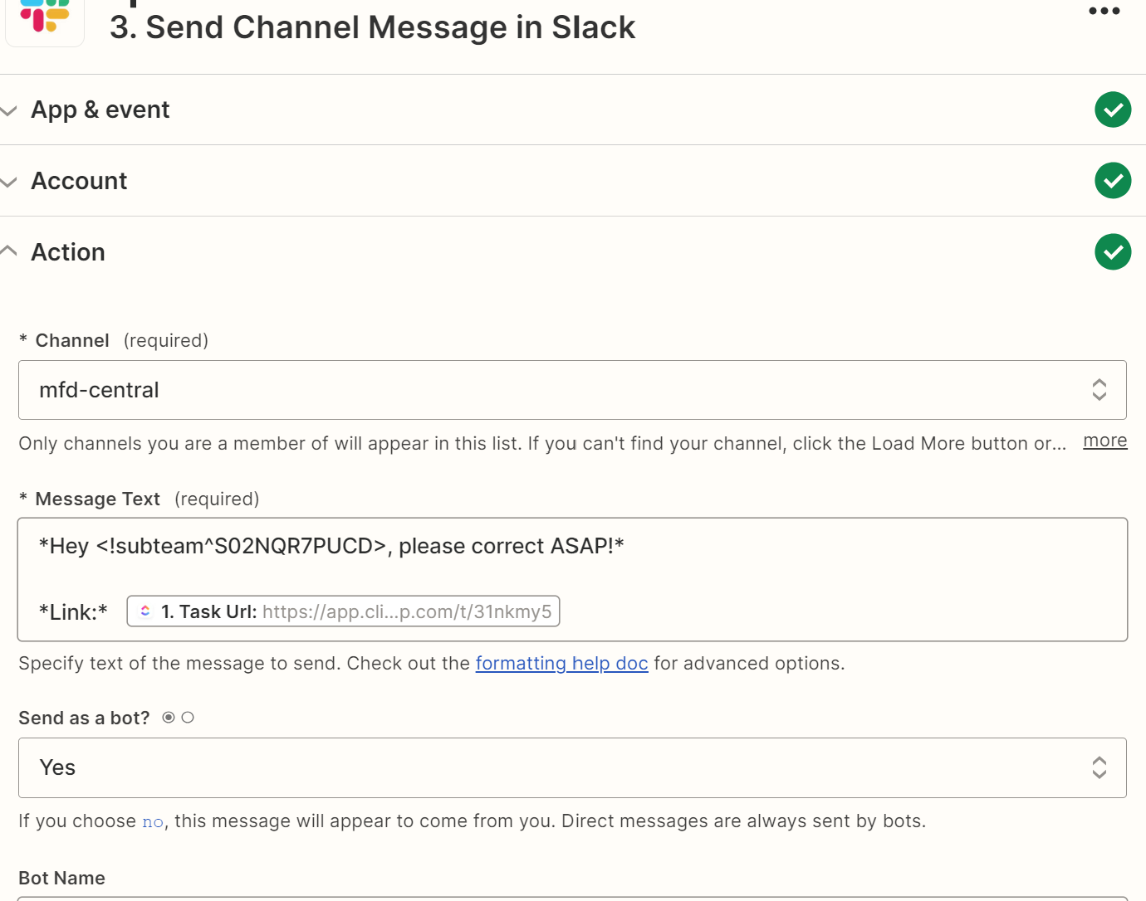This screenshot has height=901, width=1146.
Task: Click the green checkmark beside App & event
Action: click(1112, 110)
